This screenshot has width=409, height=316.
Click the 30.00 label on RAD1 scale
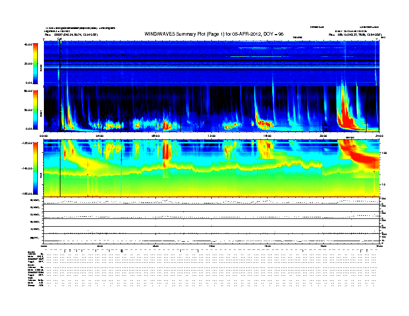28,110
